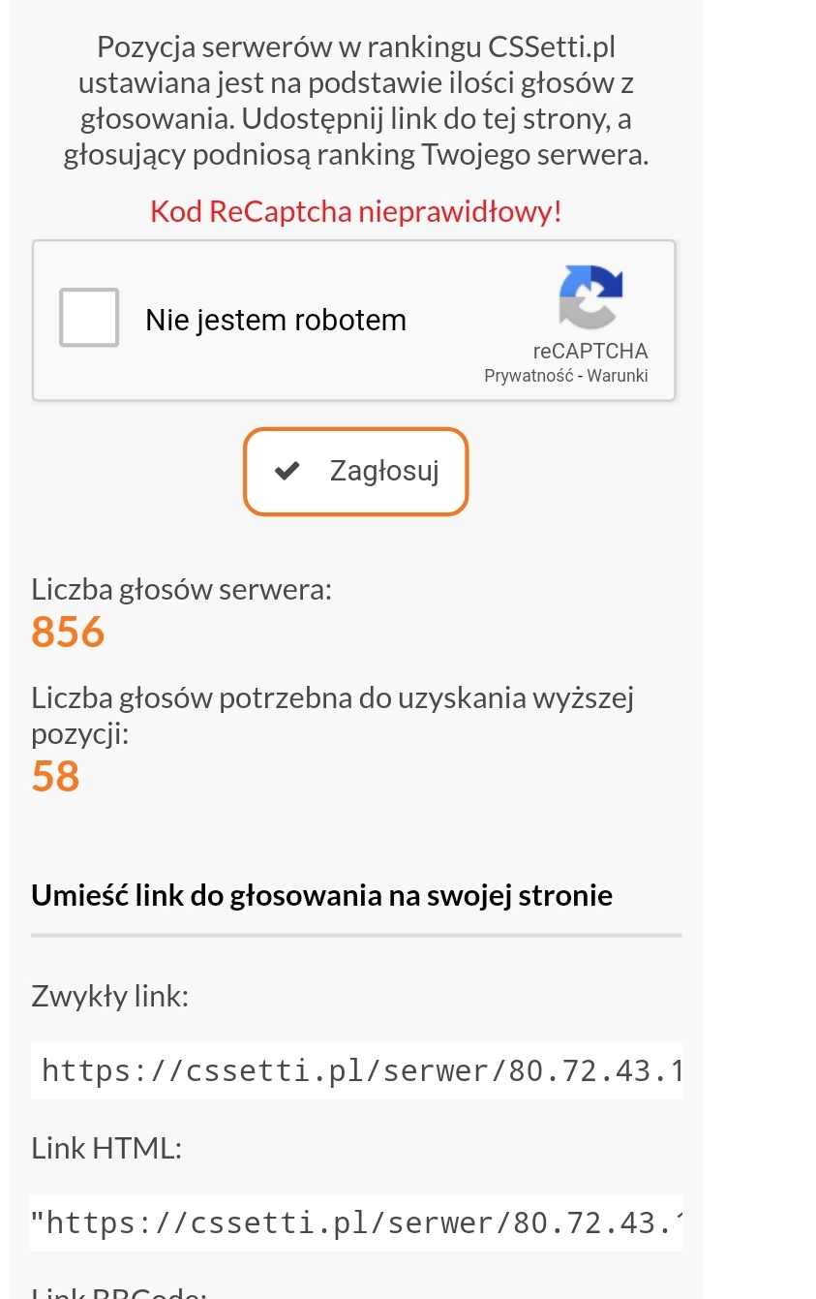Open the Prywatność link
816x1299 pixels.
[529, 376]
